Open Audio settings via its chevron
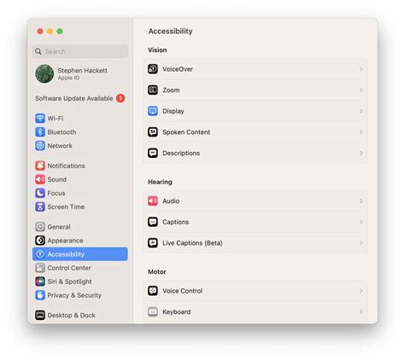The image size is (405, 360). pos(361,201)
